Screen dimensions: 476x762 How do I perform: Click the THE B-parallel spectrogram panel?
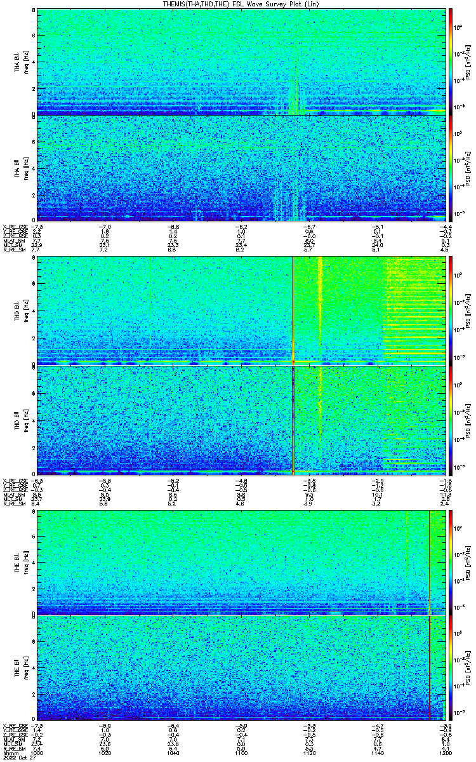[241, 668]
